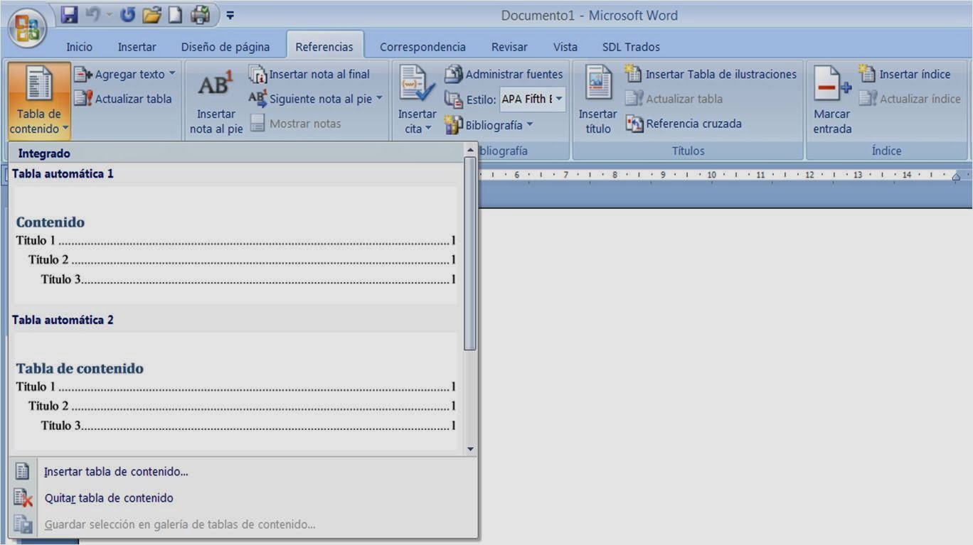
Task: Open the Bibliografía dropdown
Action: click(x=489, y=125)
